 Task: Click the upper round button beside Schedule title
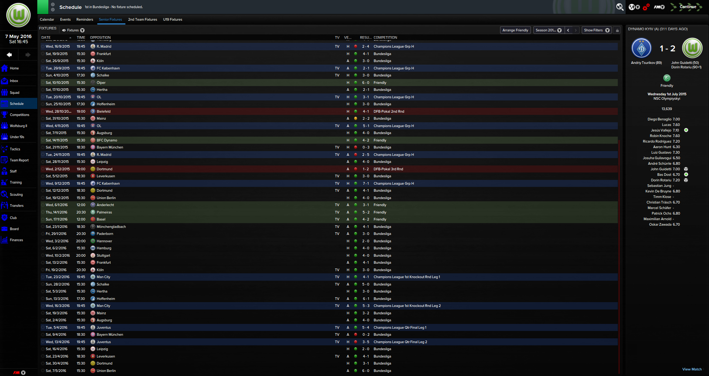coord(53,4)
